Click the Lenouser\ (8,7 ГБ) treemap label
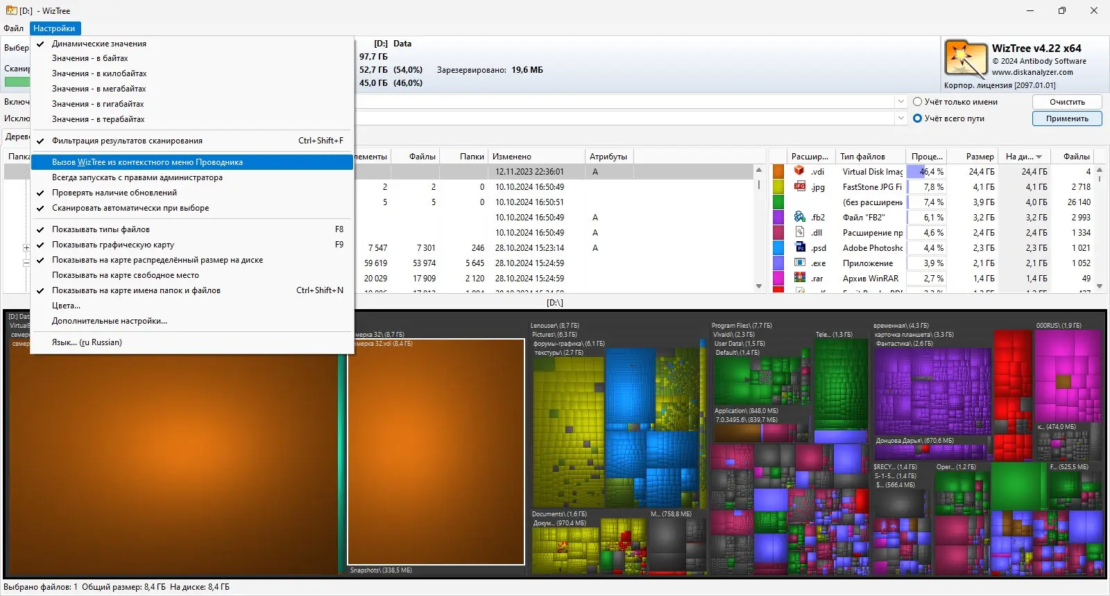1110x596 pixels. point(555,326)
